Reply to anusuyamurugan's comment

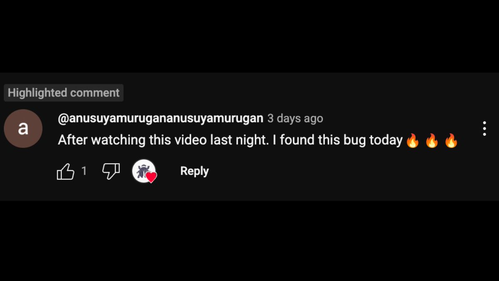(194, 171)
